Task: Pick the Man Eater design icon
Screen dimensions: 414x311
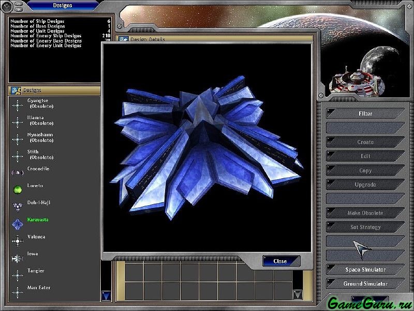Action: [18, 292]
